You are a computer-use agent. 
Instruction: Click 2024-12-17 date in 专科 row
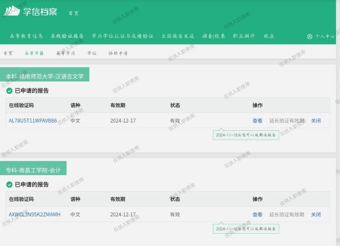coord(123,214)
